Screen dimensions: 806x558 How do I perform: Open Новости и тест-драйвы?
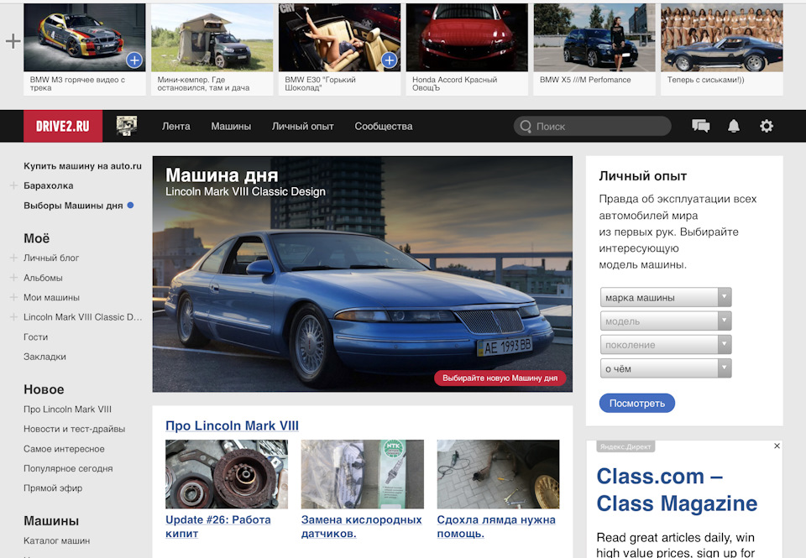74,429
